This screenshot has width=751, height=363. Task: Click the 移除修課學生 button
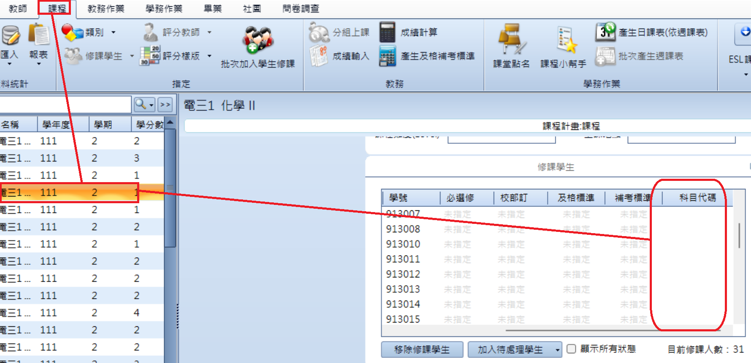422,350
